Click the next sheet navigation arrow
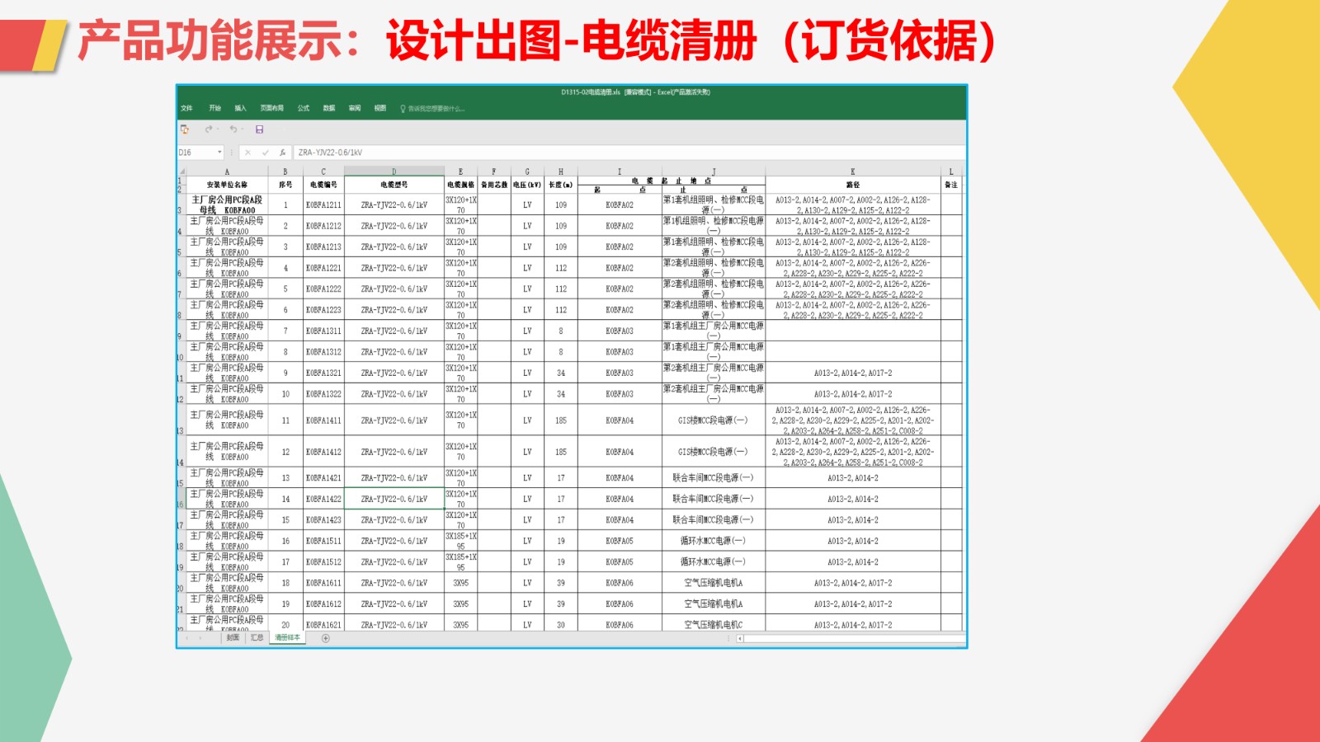Image resolution: width=1320 pixels, height=742 pixels. click(x=200, y=638)
